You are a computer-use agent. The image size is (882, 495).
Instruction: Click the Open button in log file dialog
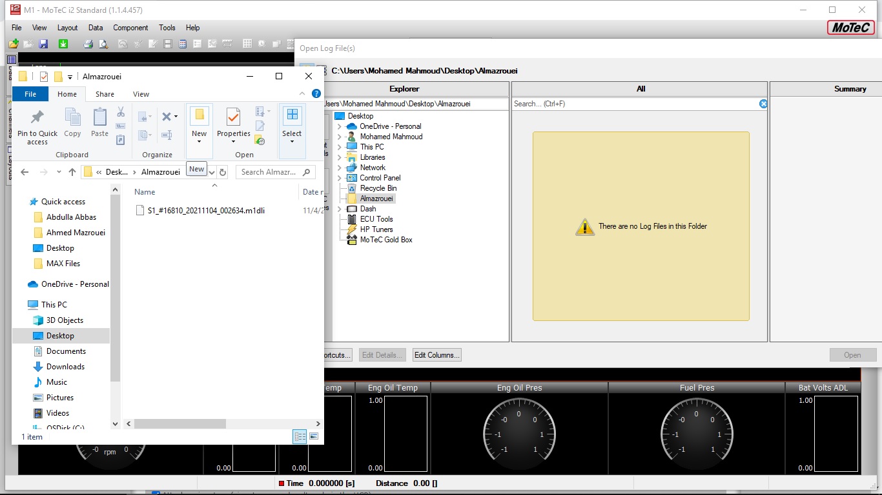[x=852, y=355]
